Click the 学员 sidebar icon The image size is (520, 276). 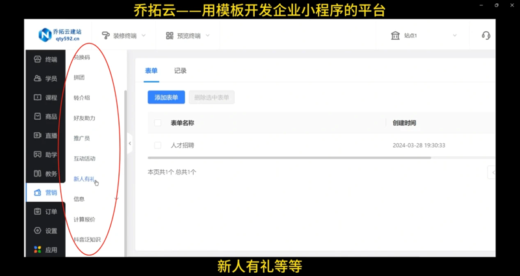pyautogui.click(x=38, y=78)
